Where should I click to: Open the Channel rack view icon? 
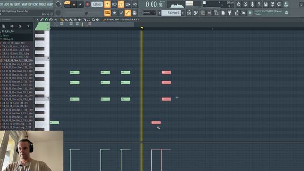203,13
